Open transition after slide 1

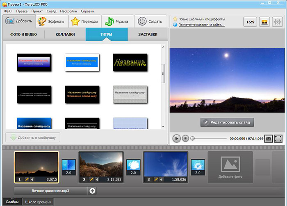[69, 167]
